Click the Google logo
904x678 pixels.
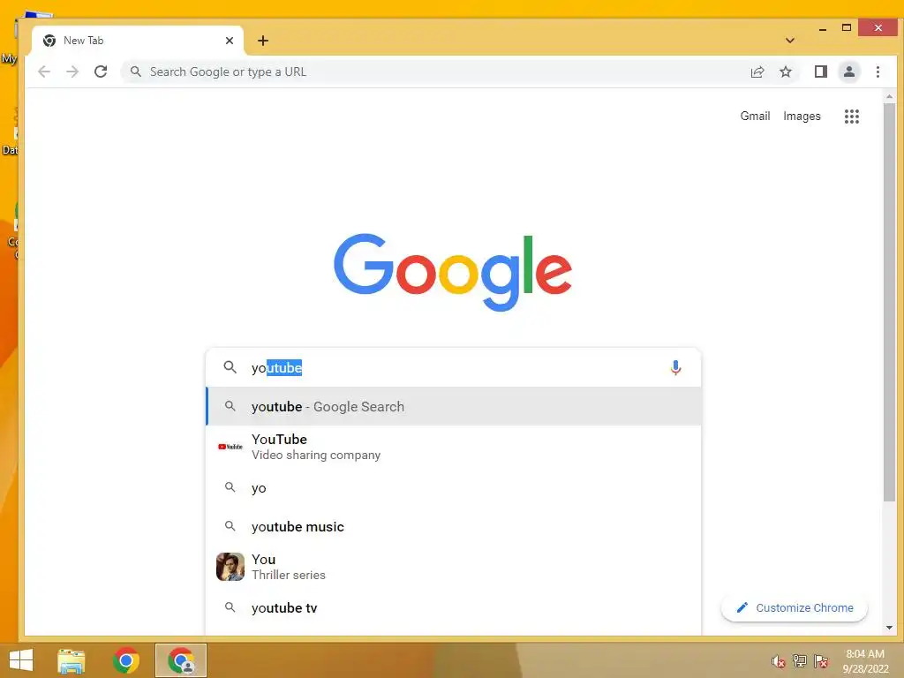pos(453,272)
